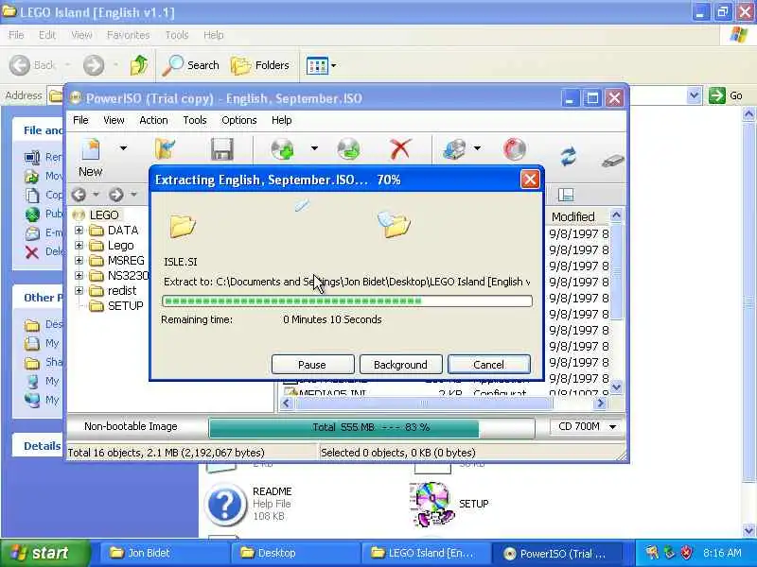Screen dimensions: 757x567
Task: Click PowerISO's forward navigation arrow
Action: (x=115, y=195)
